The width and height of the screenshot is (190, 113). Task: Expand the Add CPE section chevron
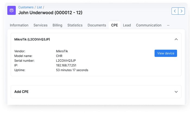(x=176, y=92)
